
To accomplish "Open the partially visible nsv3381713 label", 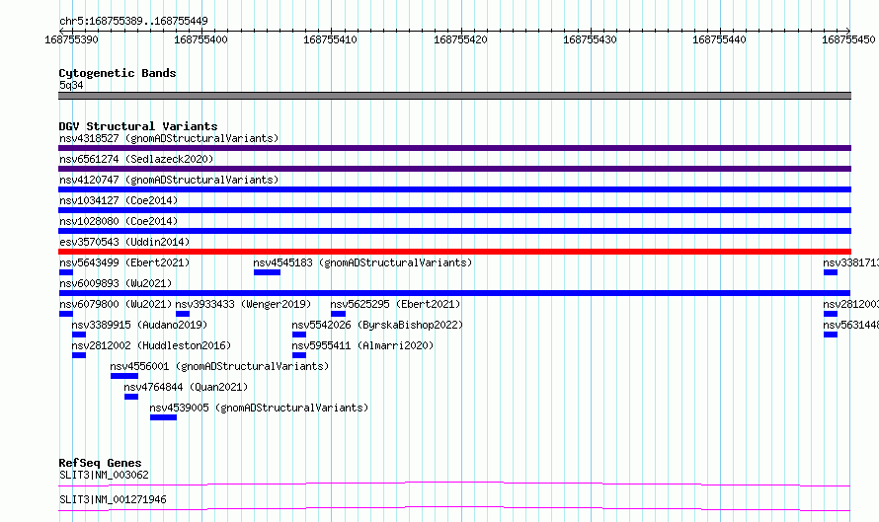I will coord(850,262).
